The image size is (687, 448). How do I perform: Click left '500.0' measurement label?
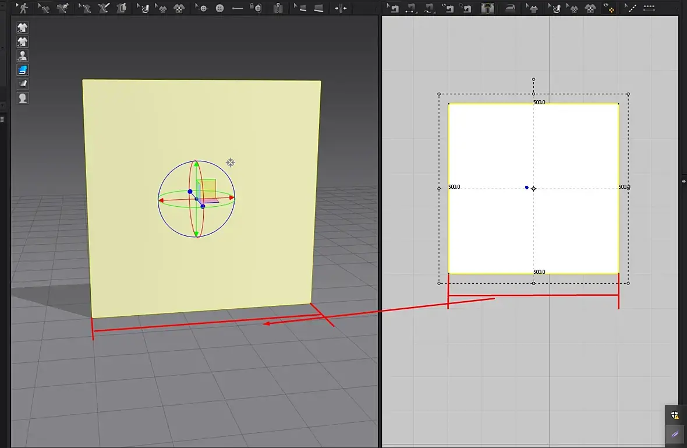[454, 187]
